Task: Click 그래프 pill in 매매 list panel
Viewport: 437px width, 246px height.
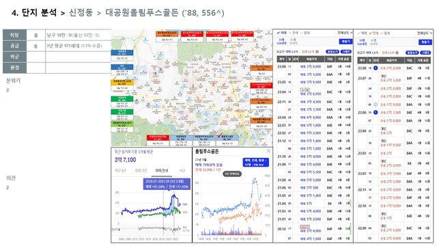Action: [x=346, y=52]
